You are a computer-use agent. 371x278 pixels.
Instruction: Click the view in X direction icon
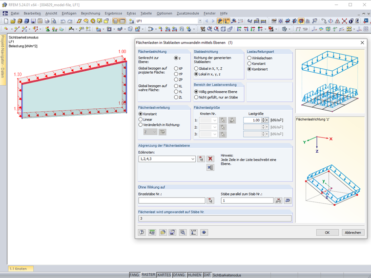(239, 29)
